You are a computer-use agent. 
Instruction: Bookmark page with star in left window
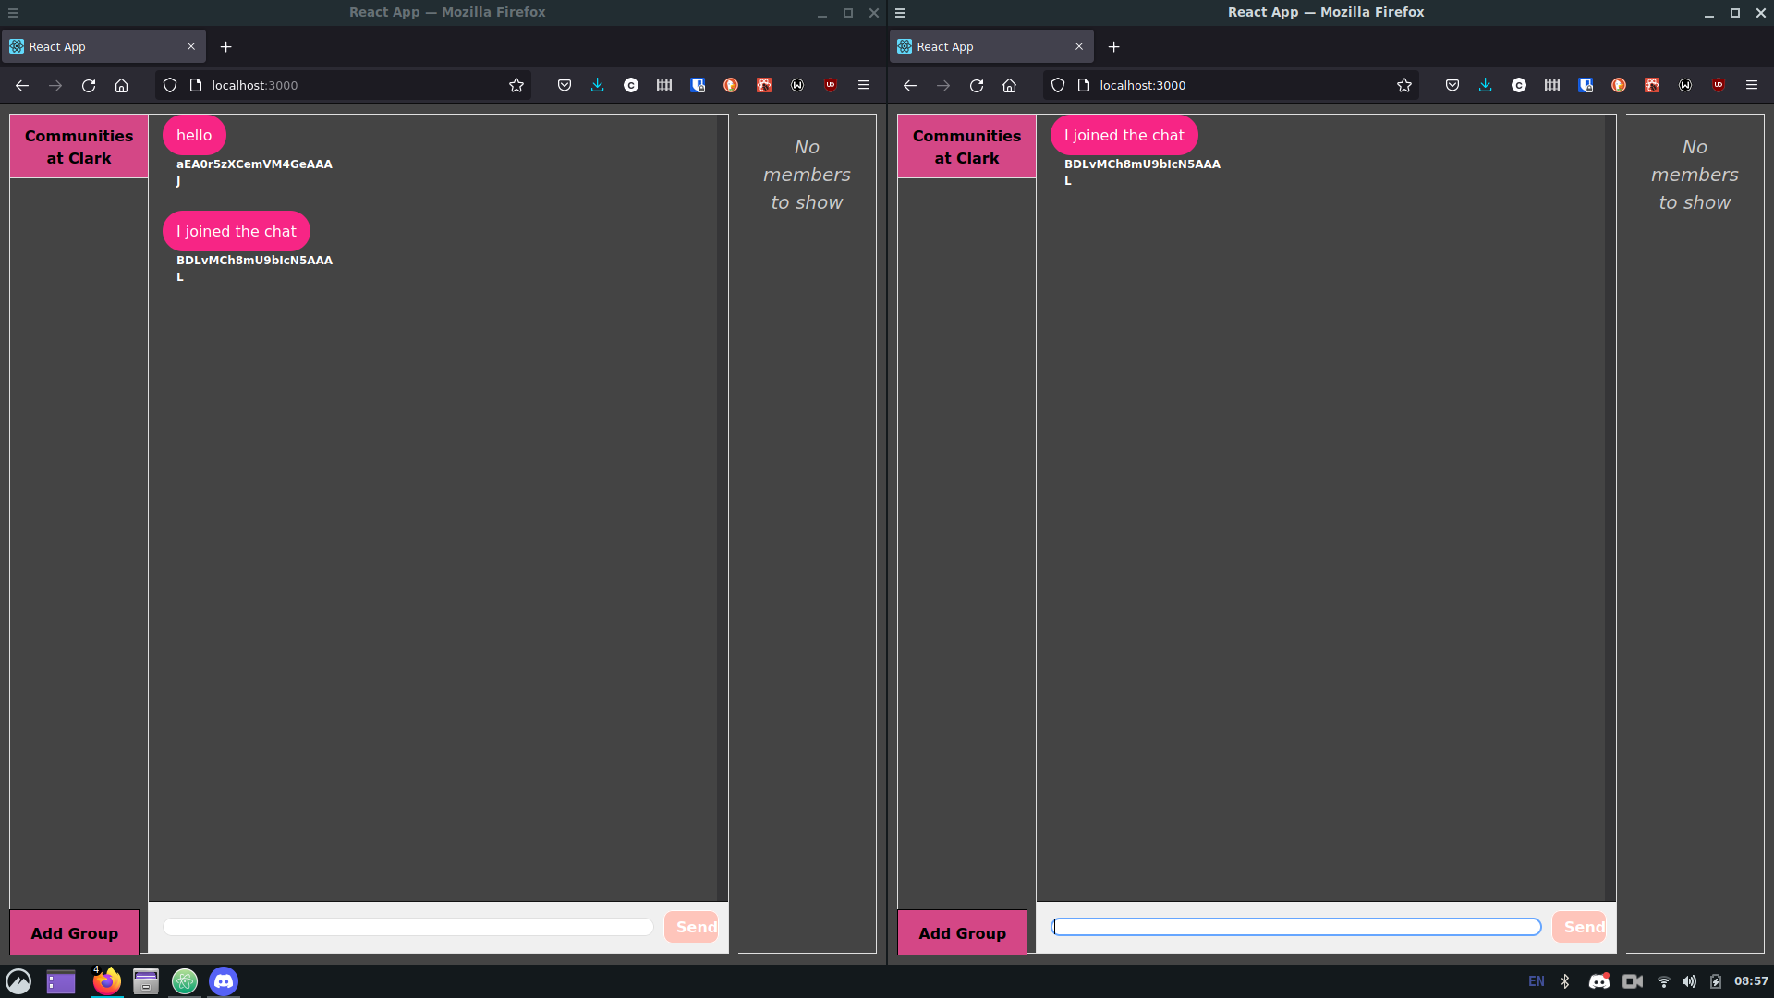[516, 85]
